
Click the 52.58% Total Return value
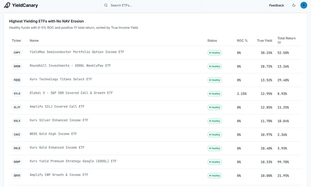coord(283,53)
